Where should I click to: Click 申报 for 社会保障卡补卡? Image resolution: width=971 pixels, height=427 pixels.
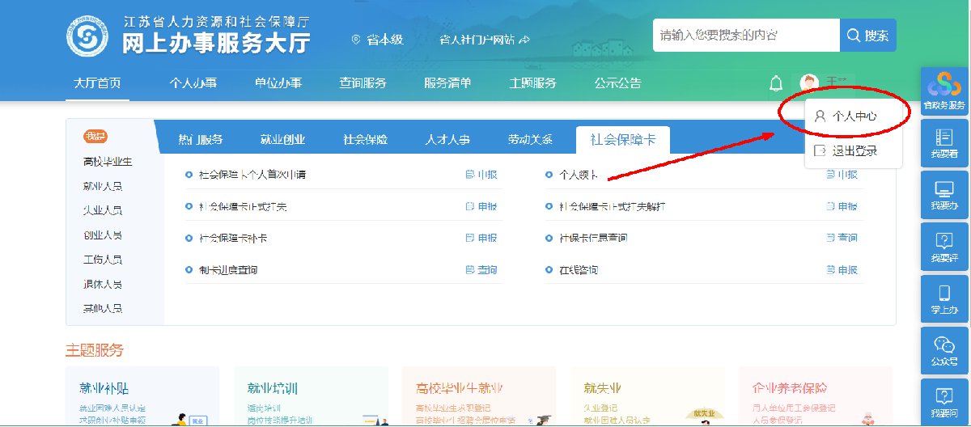[x=481, y=238]
